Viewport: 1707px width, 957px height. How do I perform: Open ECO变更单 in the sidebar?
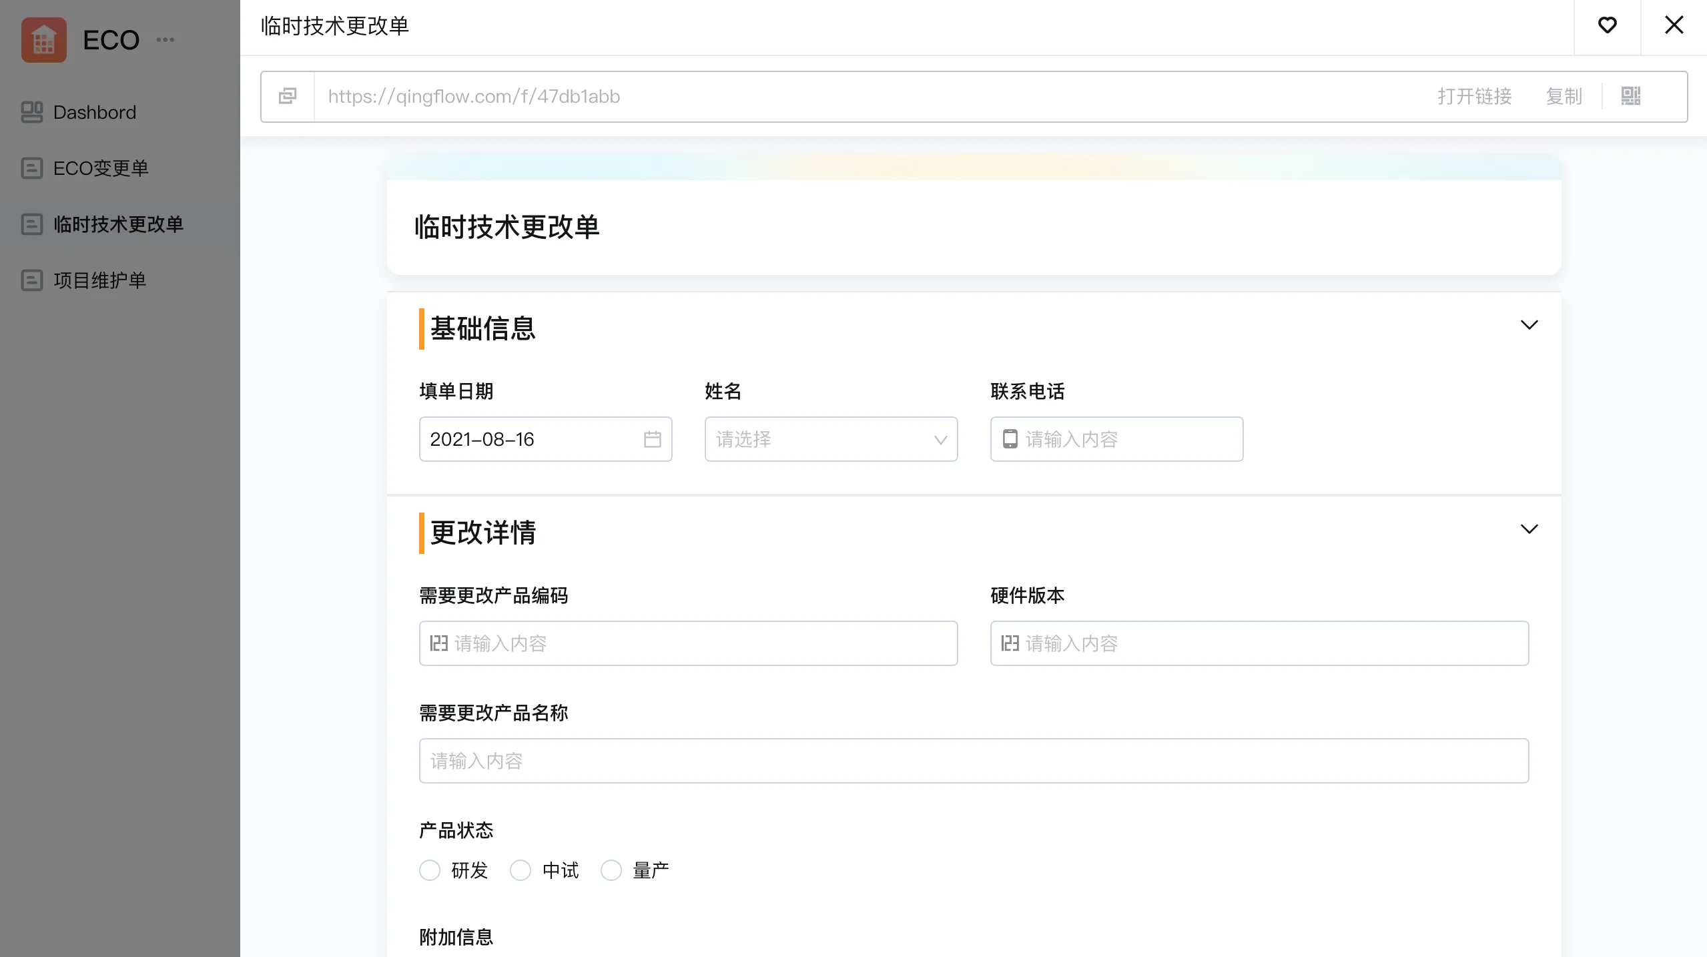pyautogui.click(x=120, y=168)
